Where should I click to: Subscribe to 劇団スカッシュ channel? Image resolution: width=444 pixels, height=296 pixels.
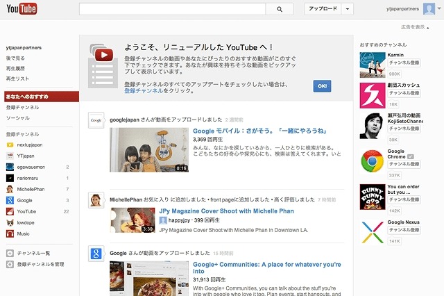click(404, 93)
